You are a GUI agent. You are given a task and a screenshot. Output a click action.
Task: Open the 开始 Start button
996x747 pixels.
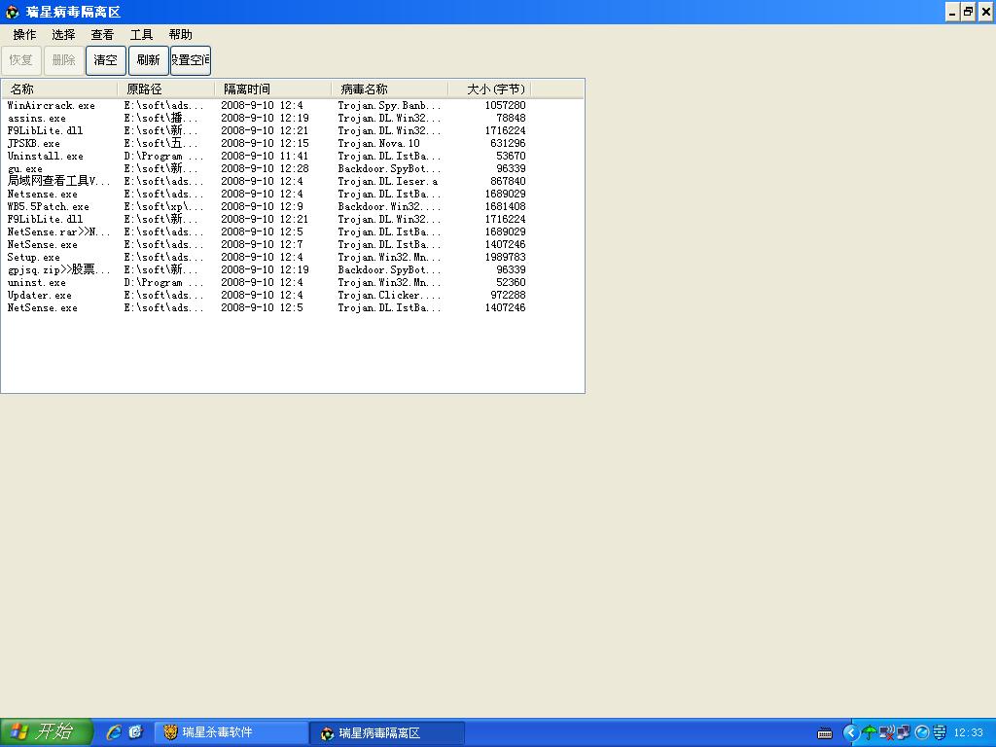[47, 731]
